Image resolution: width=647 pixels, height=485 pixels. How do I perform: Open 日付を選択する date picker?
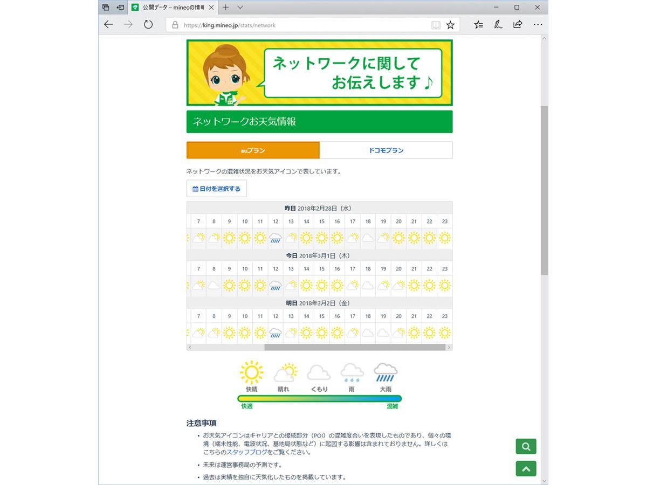point(217,189)
